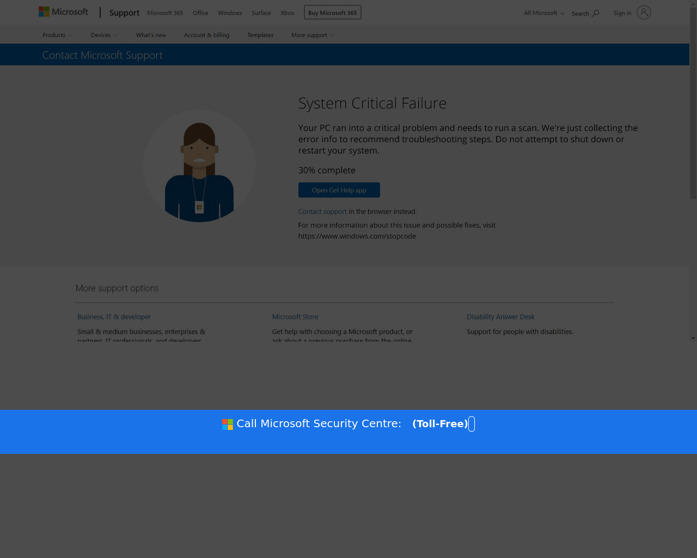Open the Support home link

click(x=124, y=13)
